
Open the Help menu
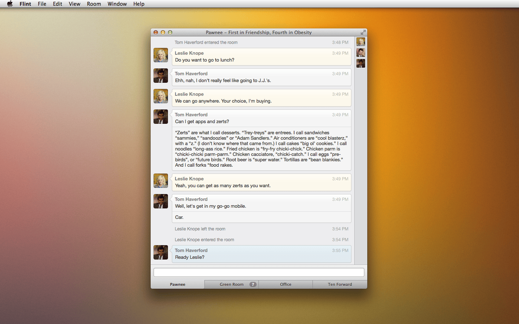coord(139,4)
